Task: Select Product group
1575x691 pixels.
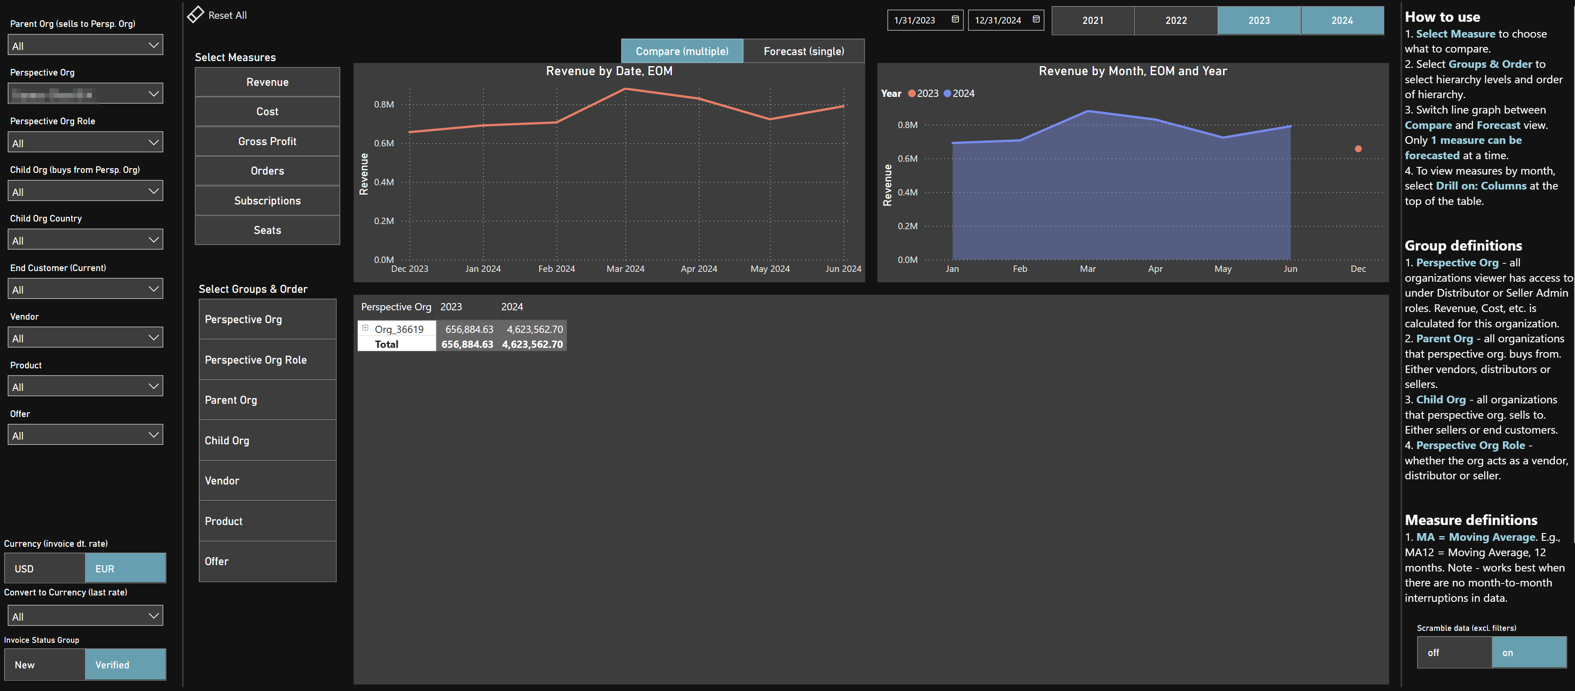Action: point(267,521)
